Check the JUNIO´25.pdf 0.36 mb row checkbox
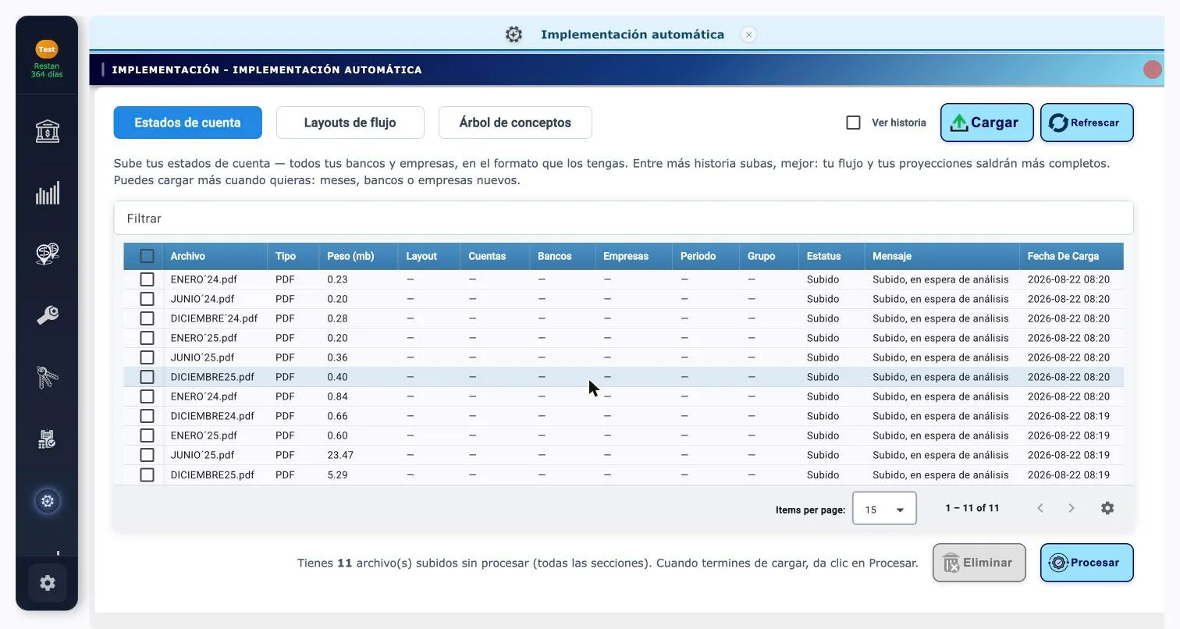The image size is (1180, 629). (147, 357)
